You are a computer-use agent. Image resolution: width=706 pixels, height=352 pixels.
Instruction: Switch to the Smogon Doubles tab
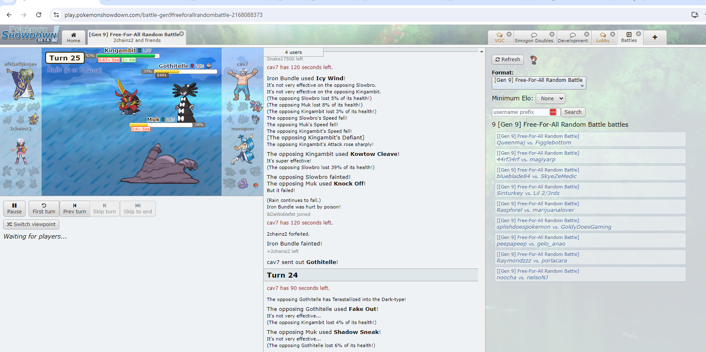(534, 37)
